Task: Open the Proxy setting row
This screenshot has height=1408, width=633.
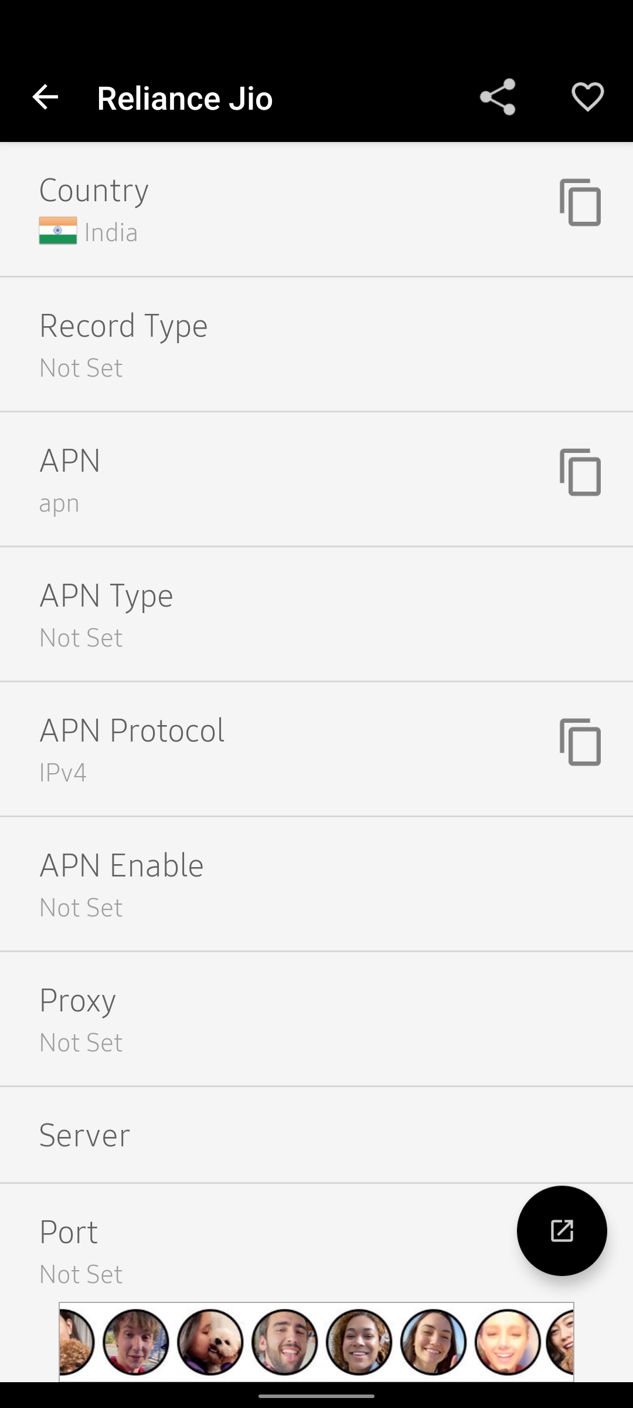Action: click(316, 1020)
